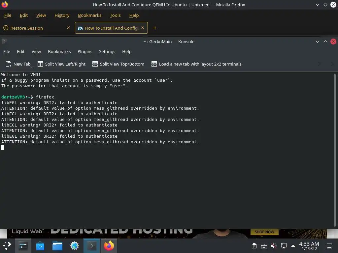This screenshot has height=253, width=338.
Task: Open Firefox History menu
Action: [62, 15]
